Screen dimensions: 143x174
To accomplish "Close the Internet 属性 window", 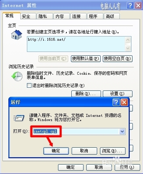I will coord(138,5).
